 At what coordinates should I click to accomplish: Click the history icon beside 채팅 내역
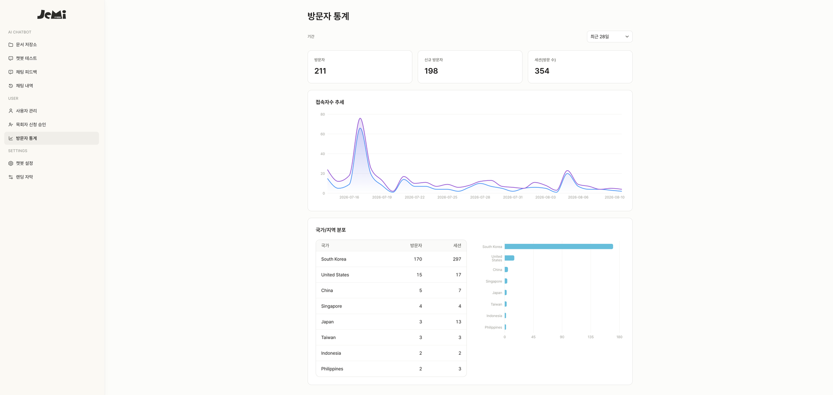tap(11, 86)
